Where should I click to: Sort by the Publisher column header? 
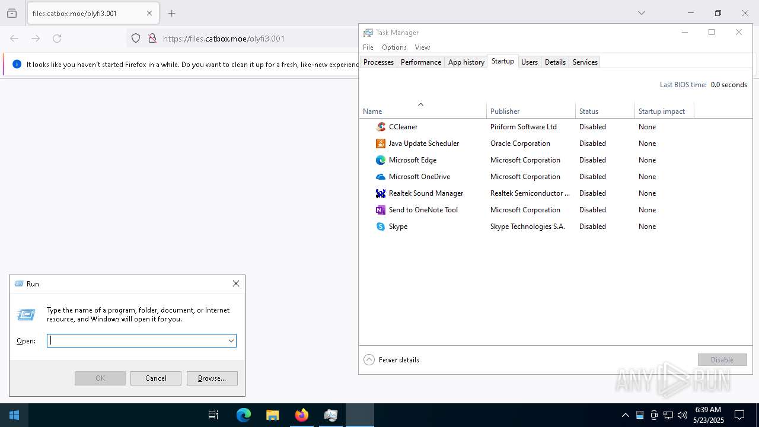click(x=531, y=111)
